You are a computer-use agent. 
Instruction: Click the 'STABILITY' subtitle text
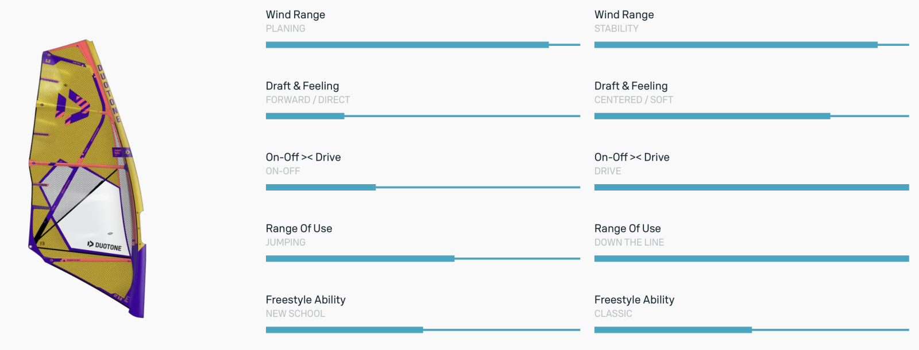(x=616, y=29)
